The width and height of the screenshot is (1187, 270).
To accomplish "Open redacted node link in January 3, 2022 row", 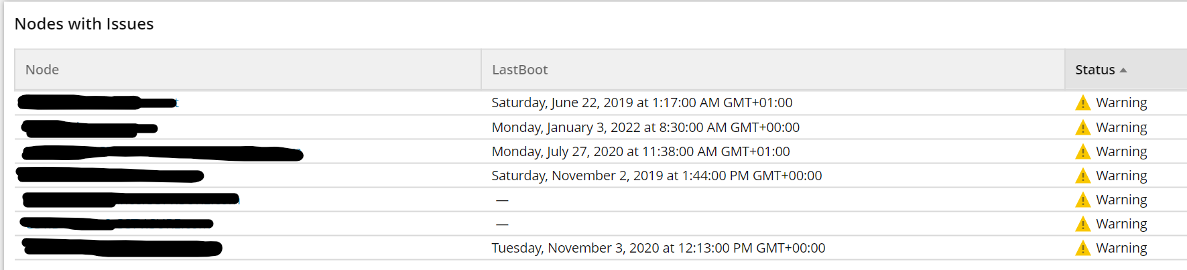I will 89,128.
